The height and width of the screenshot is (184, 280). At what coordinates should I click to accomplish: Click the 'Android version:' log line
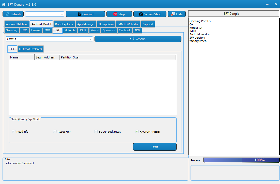pyautogui.click(x=200, y=34)
